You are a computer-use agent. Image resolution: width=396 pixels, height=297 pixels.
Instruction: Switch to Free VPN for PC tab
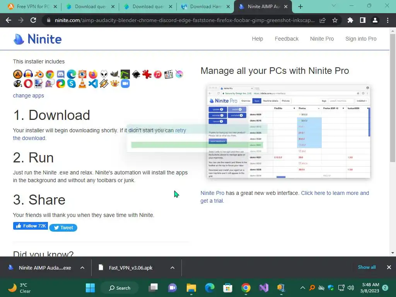click(32, 7)
